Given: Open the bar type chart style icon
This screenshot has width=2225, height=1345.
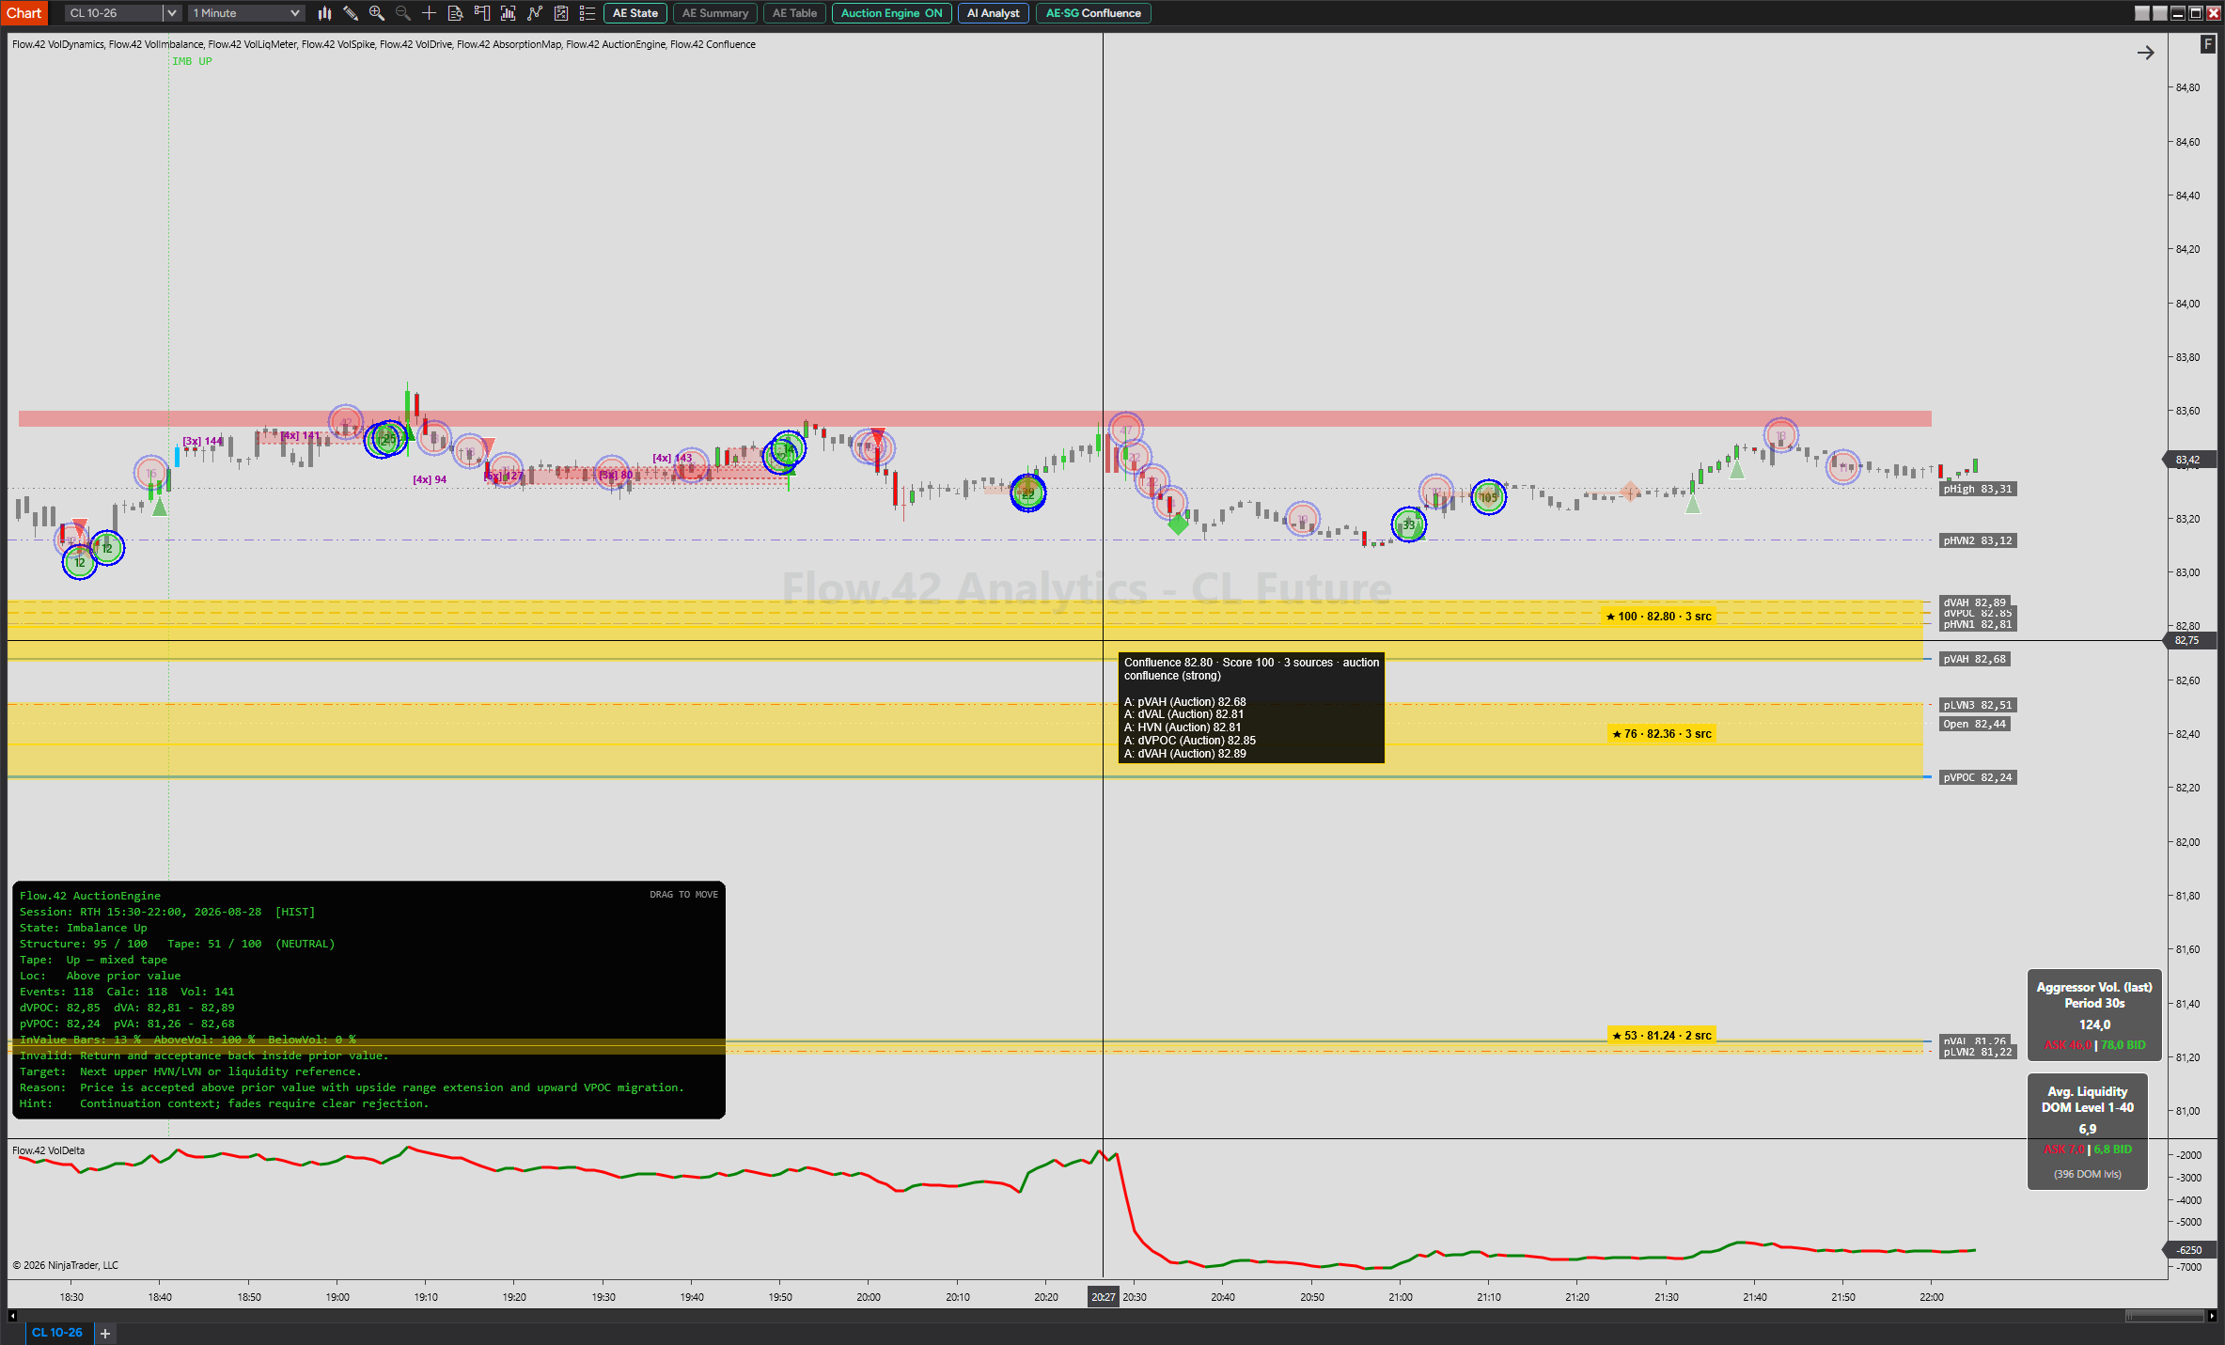Looking at the screenshot, I should pyautogui.click(x=324, y=13).
